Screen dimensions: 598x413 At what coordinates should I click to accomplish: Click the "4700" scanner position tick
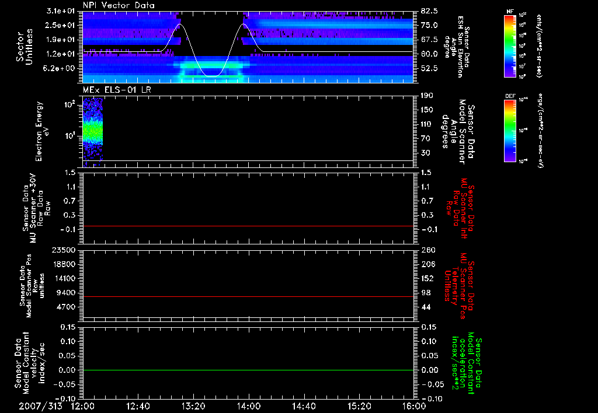pyautogui.click(x=65, y=307)
